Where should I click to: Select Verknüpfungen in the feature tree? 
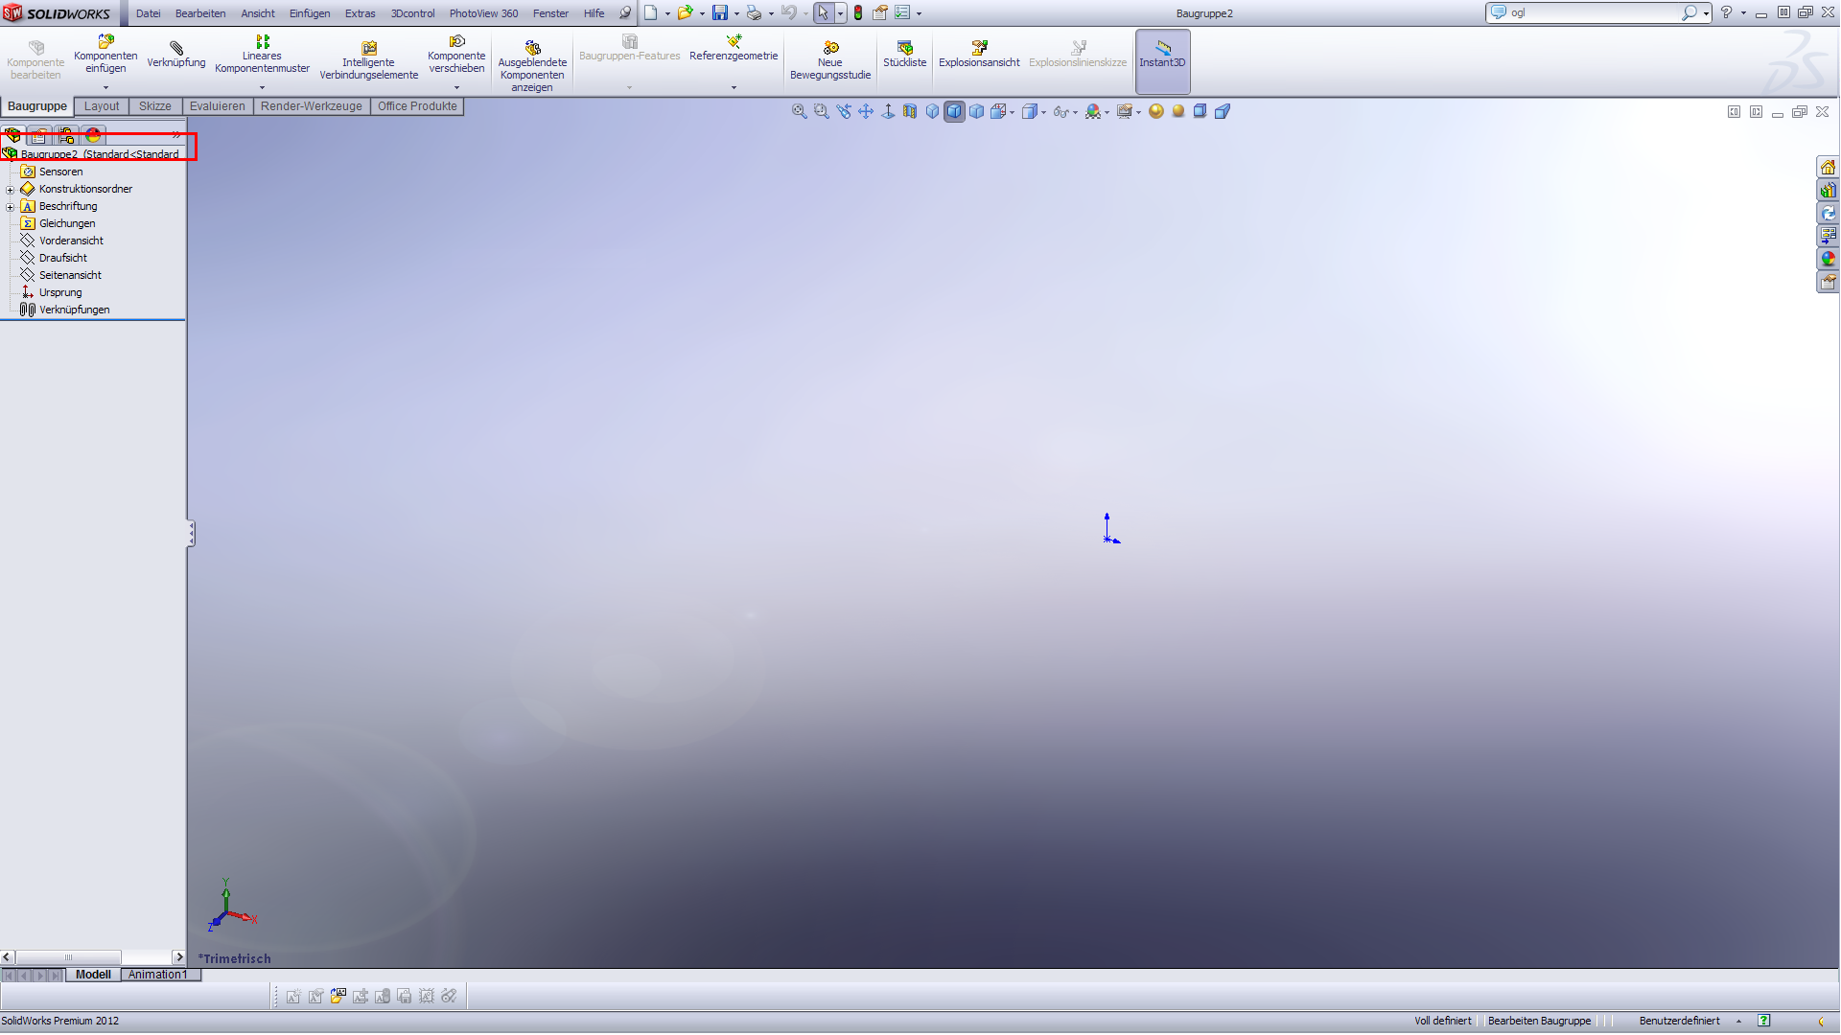(x=74, y=310)
